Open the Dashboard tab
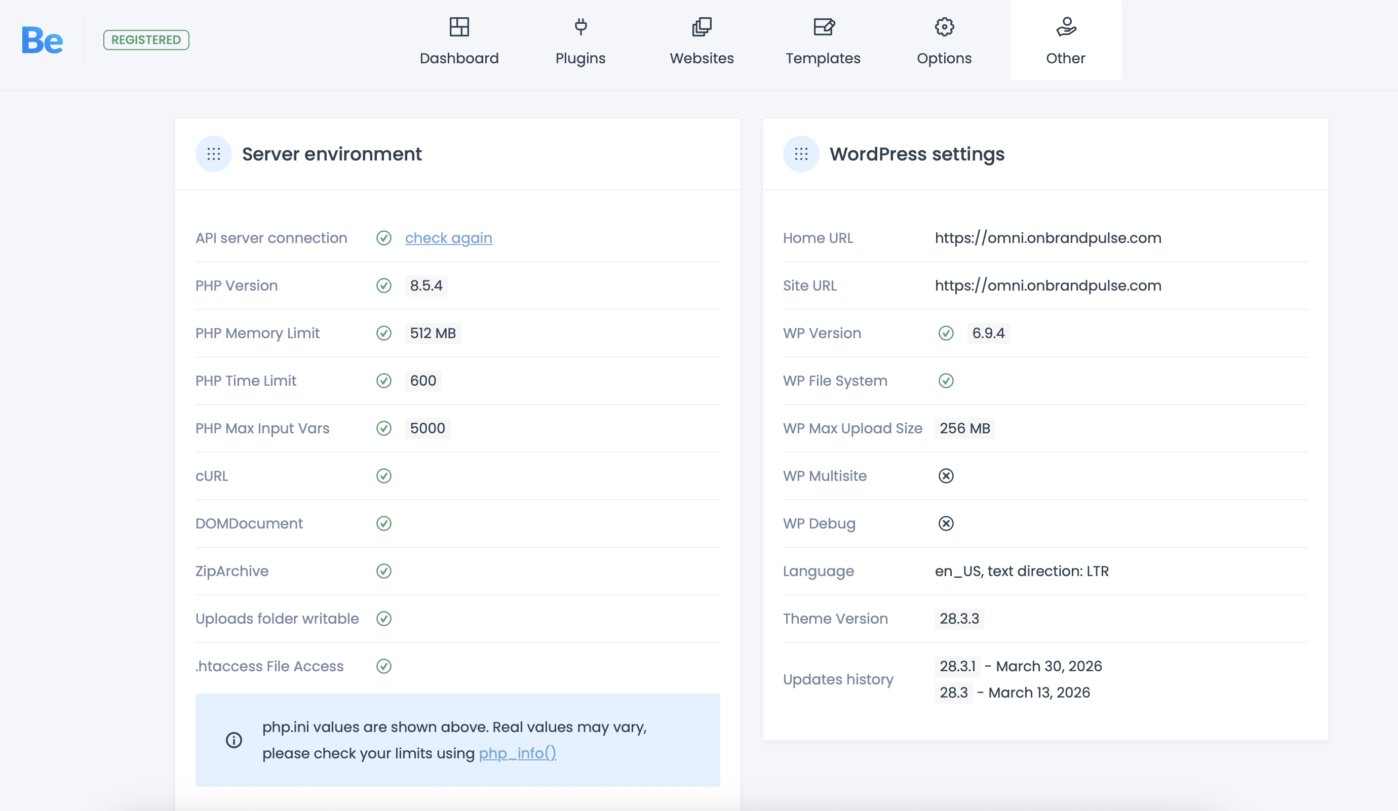This screenshot has height=811, width=1398. click(459, 41)
